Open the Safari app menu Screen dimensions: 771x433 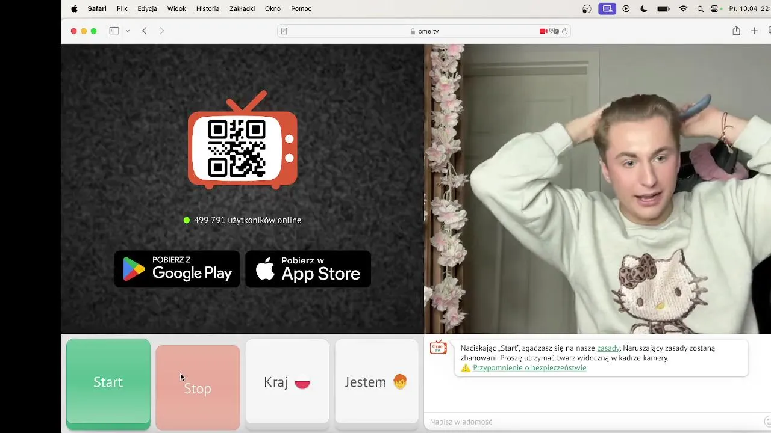(x=97, y=9)
